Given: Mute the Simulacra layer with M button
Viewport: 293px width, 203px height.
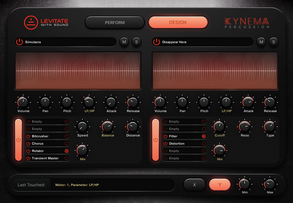Looking at the screenshot, I should tap(124, 42).
